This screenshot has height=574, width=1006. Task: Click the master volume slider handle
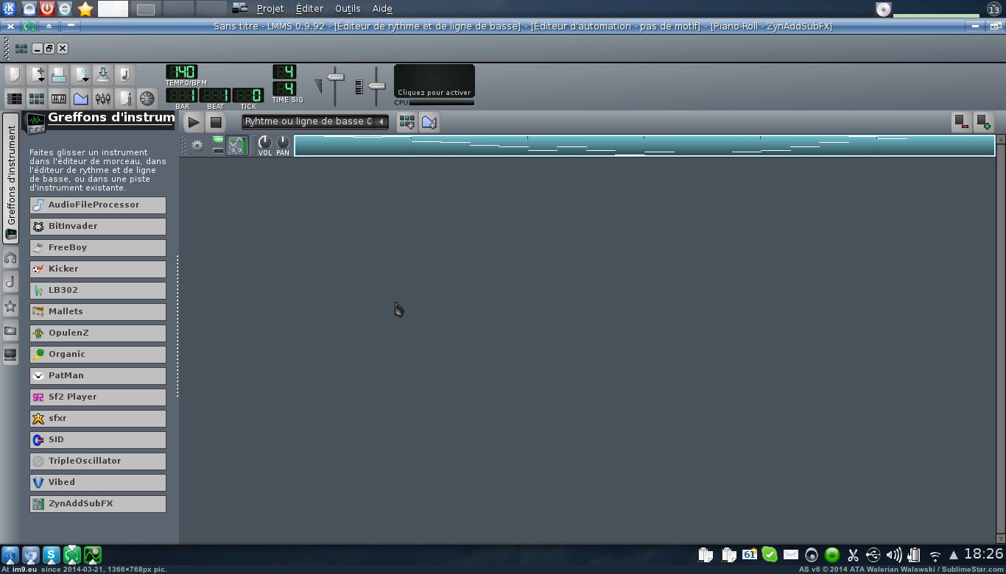335,77
